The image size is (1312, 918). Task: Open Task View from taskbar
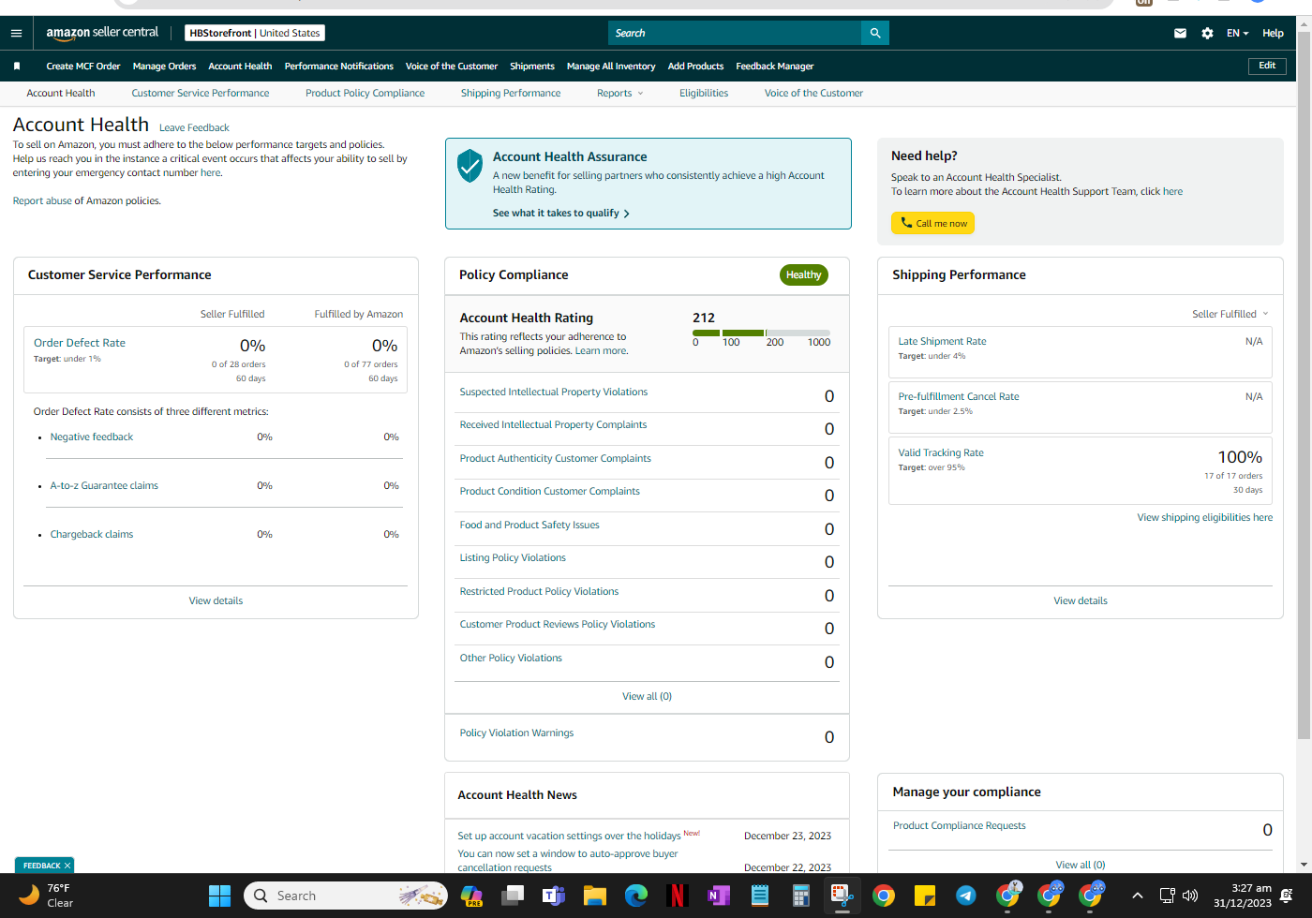pos(513,896)
